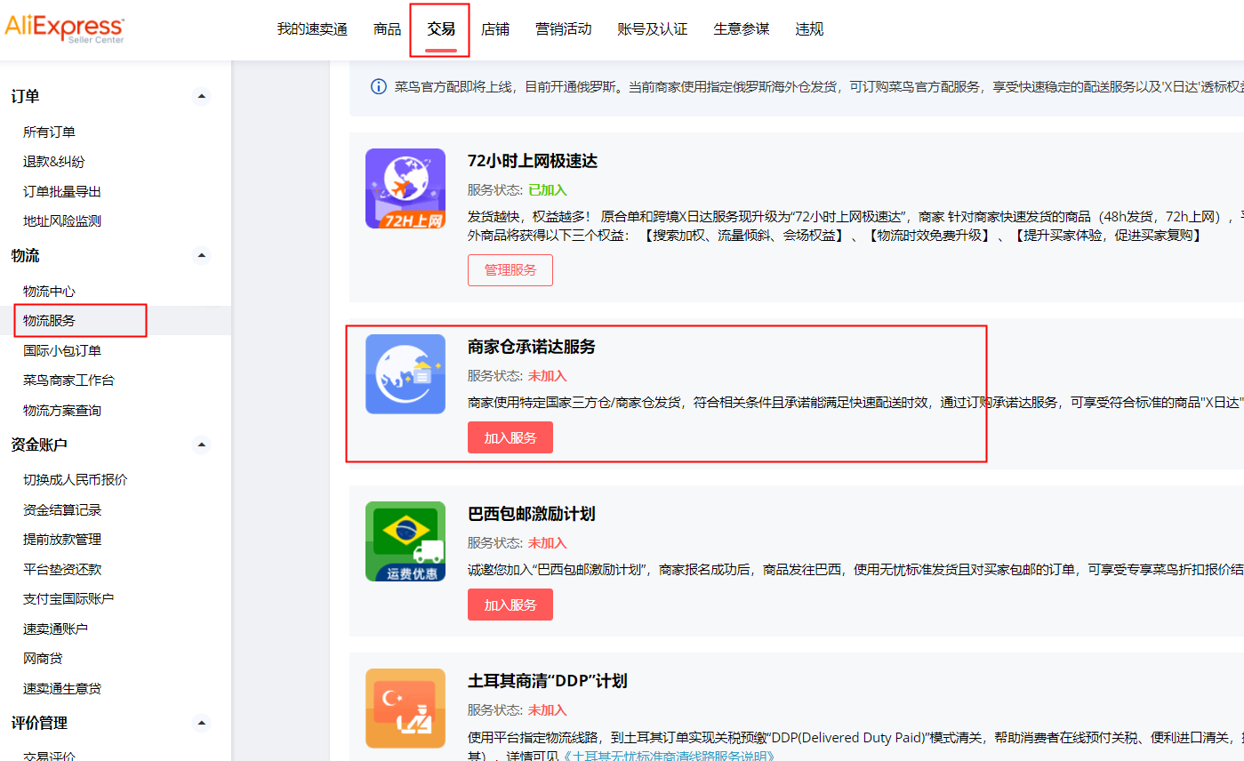Open 速卖通生意贷 in sidebar
1244x761 pixels.
tap(62, 688)
